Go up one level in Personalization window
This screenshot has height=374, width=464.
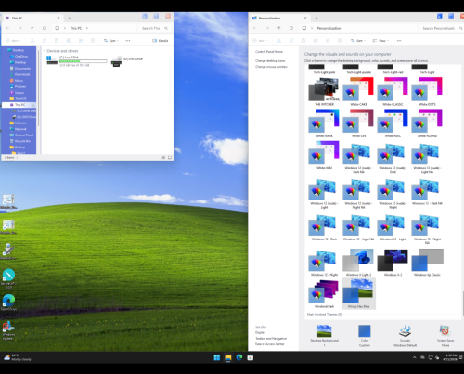[278, 28]
